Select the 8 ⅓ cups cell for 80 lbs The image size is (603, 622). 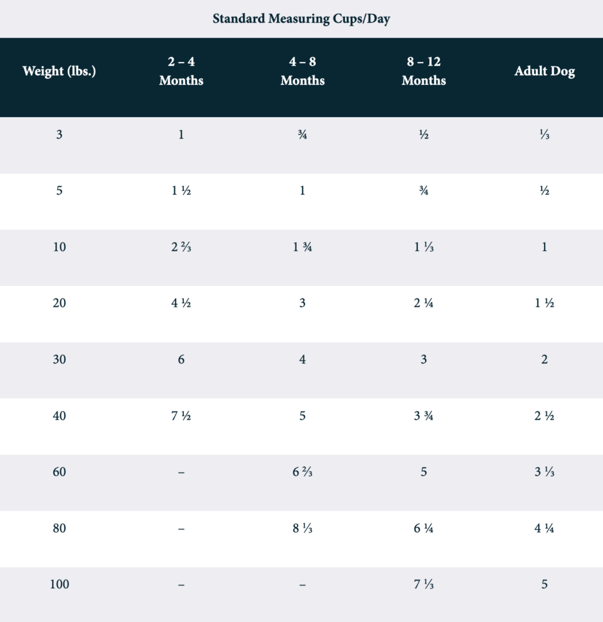pyautogui.click(x=302, y=528)
